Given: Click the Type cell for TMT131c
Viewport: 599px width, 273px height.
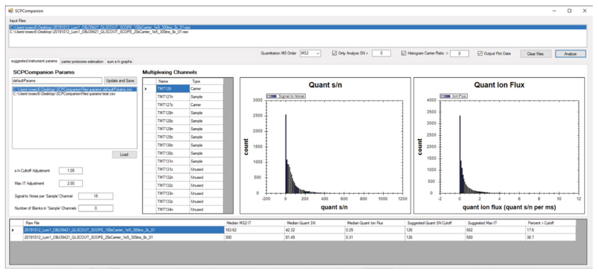Looking at the screenshot, I should [x=206, y=169].
